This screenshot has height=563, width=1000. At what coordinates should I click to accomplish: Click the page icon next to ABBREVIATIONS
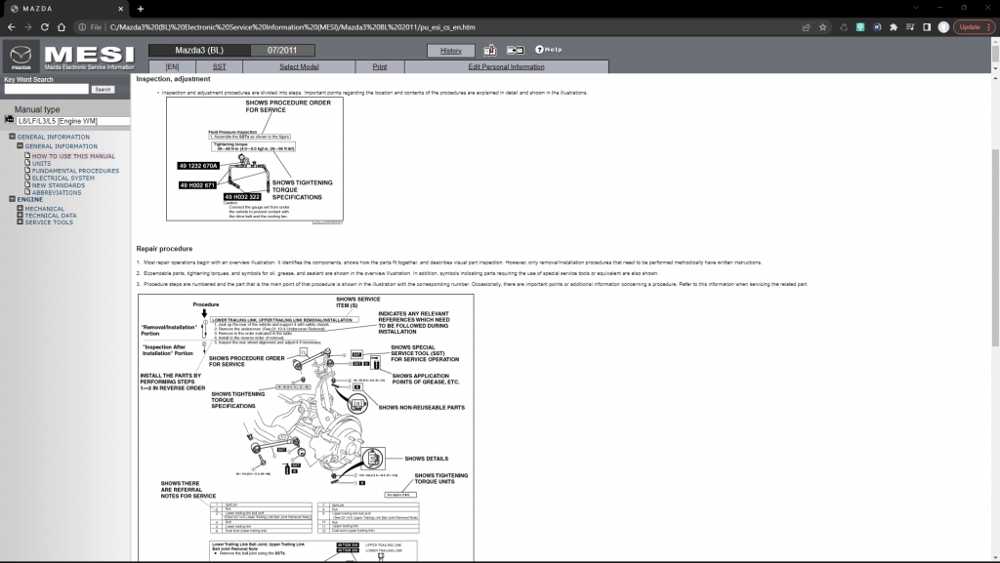(x=27, y=192)
